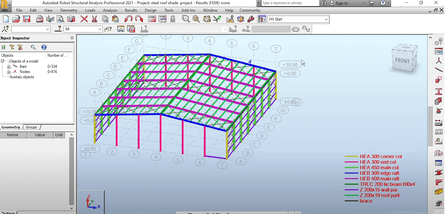The width and height of the screenshot is (445, 214).
Task: Click the Undo arrow on the toolbar
Action: point(129,19)
